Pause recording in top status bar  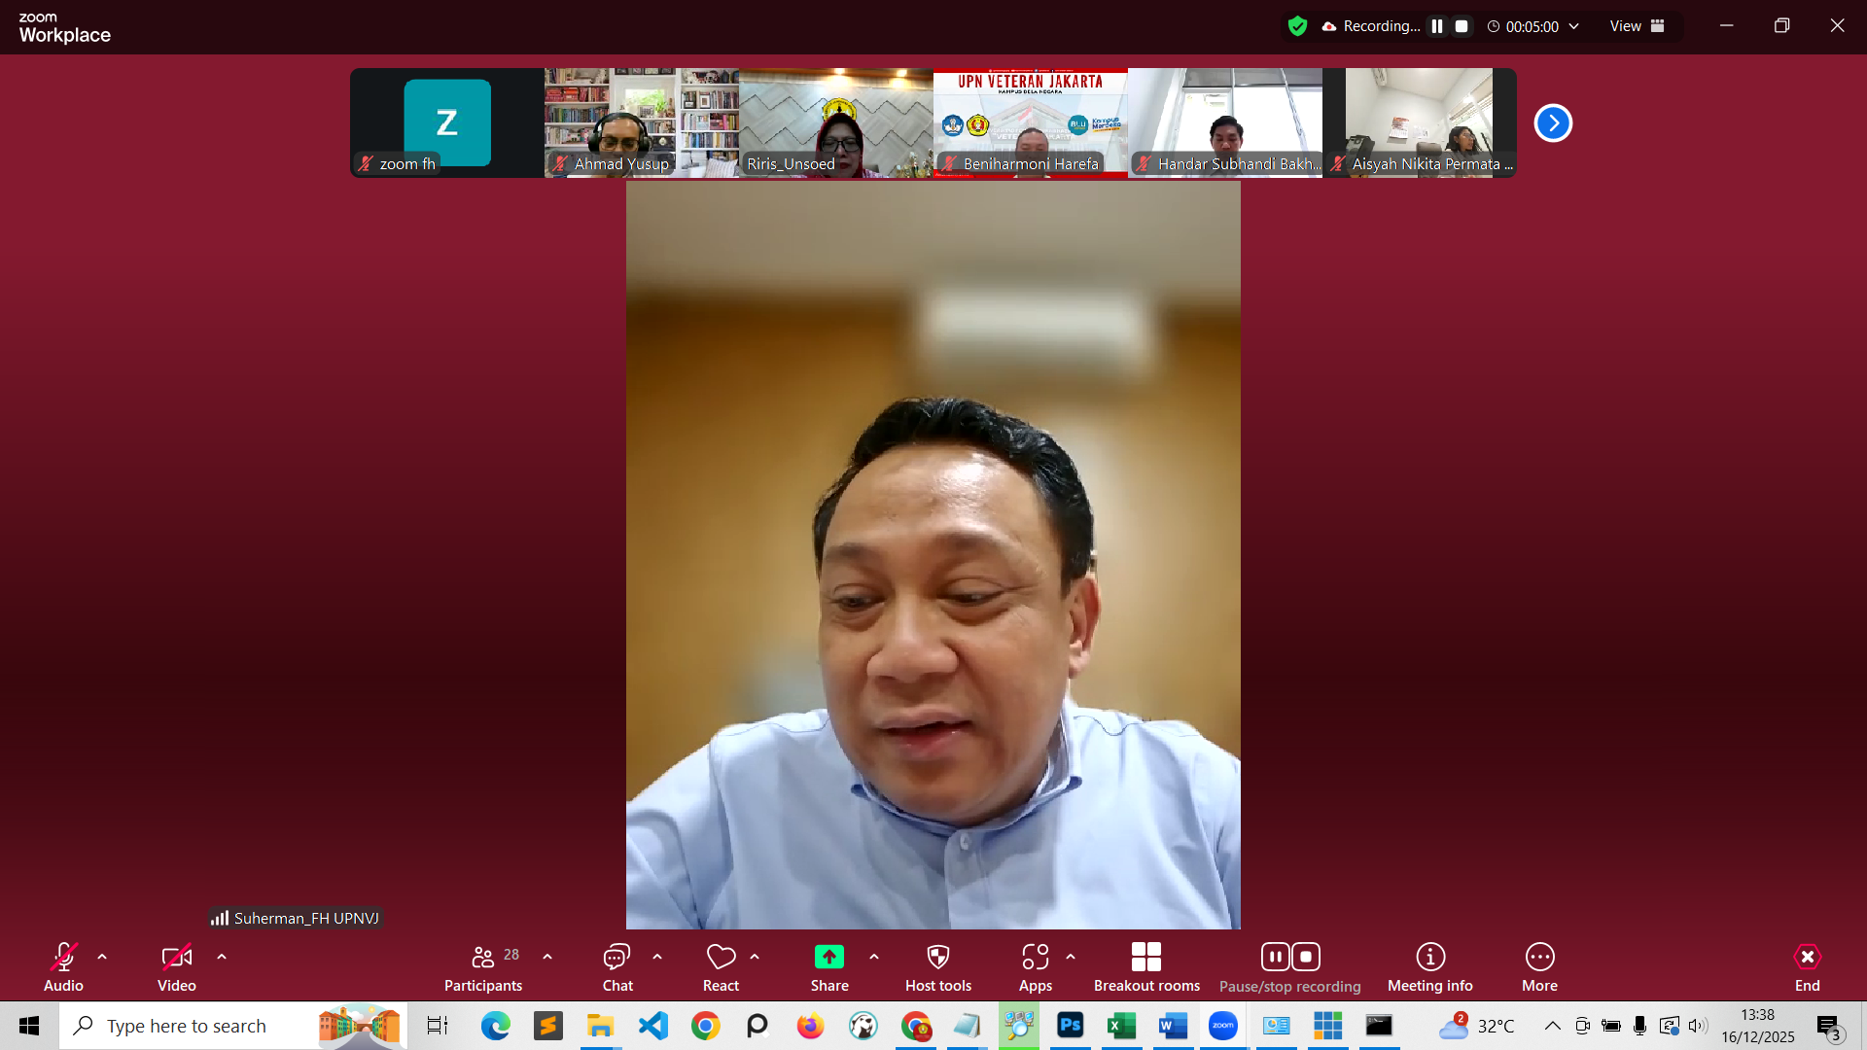[x=1437, y=26]
